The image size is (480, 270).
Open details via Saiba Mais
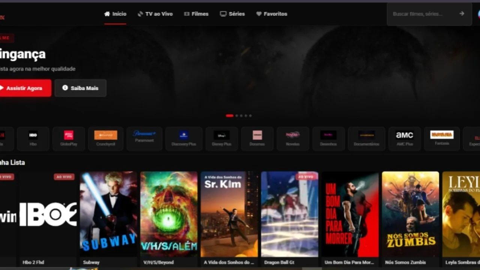click(80, 88)
